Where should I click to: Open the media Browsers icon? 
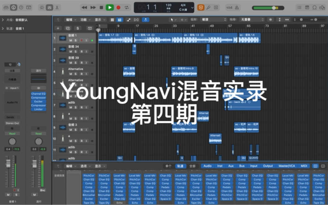(x=322, y=7)
